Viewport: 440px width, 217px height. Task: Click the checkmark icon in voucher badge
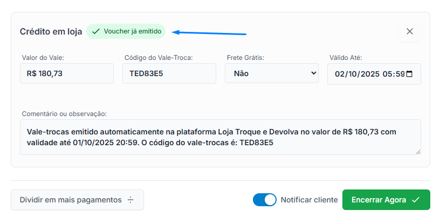95,31
